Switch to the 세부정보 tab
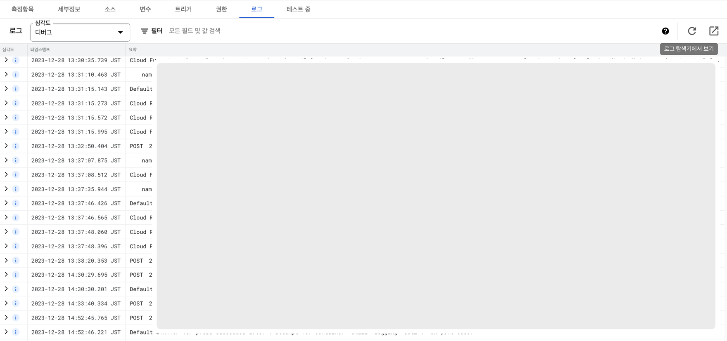The height and width of the screenshot is (341, 727). pos(69,9)
